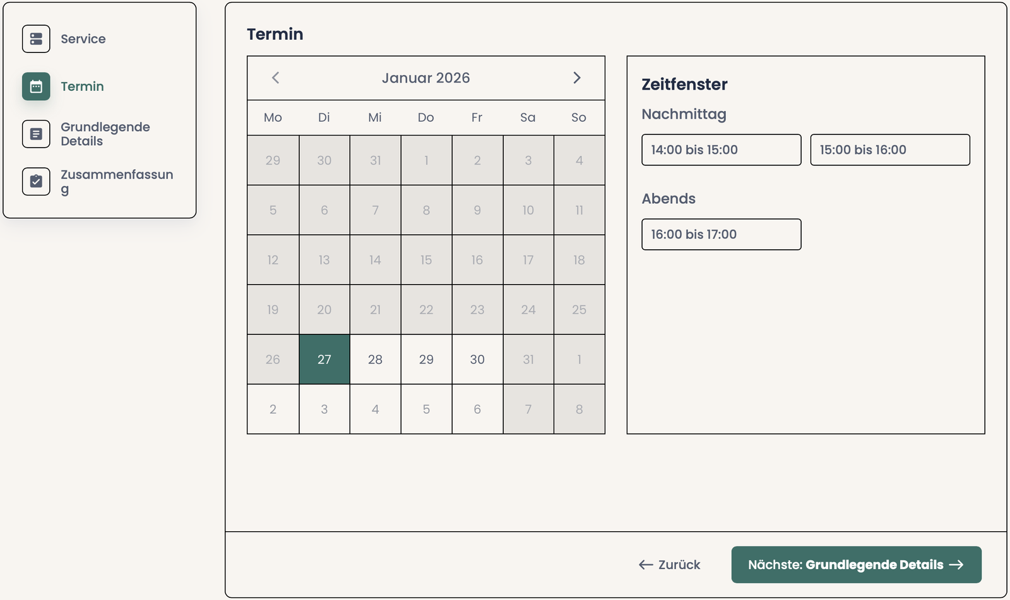Pick February 4 in the last row
The image size is (1010, 600).
[375, 409]
